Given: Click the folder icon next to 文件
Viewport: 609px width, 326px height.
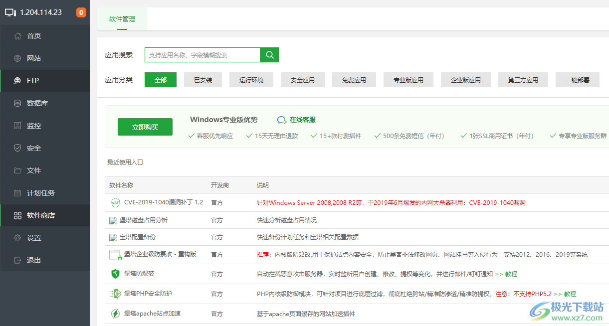Looking at the screenshot, I should 17,170.
